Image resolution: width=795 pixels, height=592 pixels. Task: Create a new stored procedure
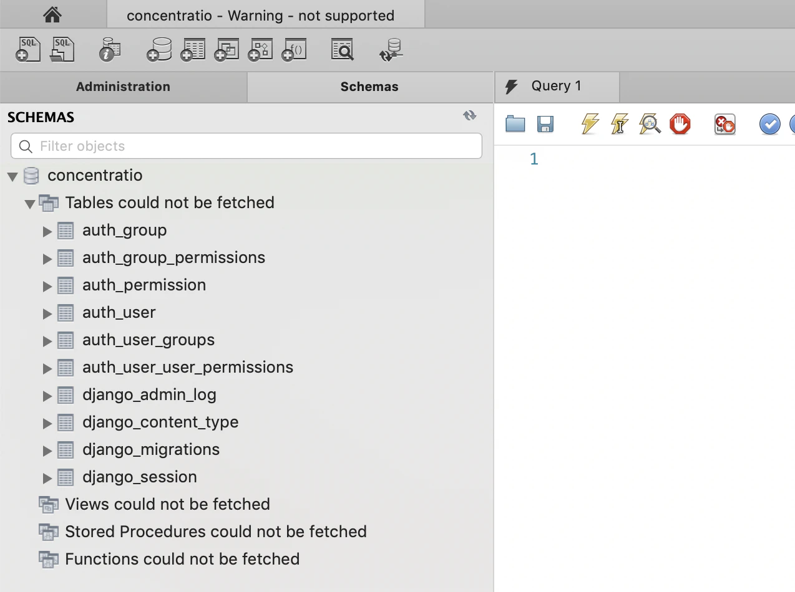261,50
